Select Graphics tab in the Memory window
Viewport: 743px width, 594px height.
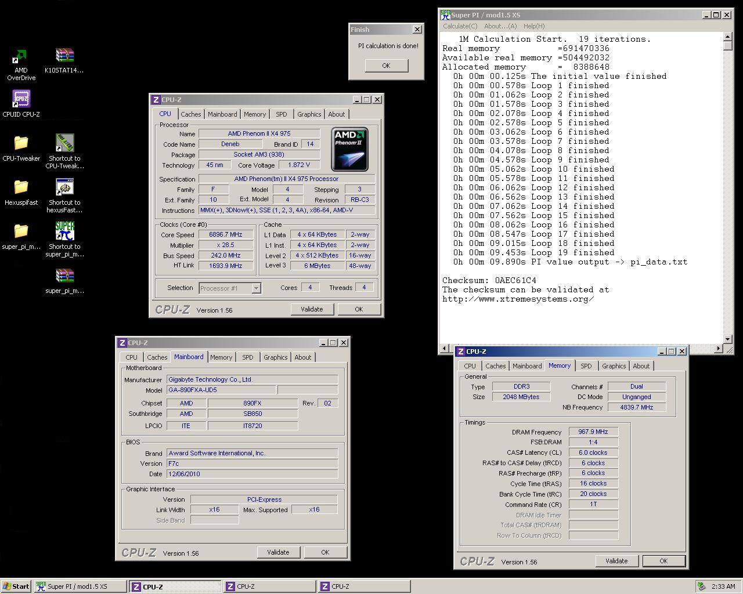point(614,366)
